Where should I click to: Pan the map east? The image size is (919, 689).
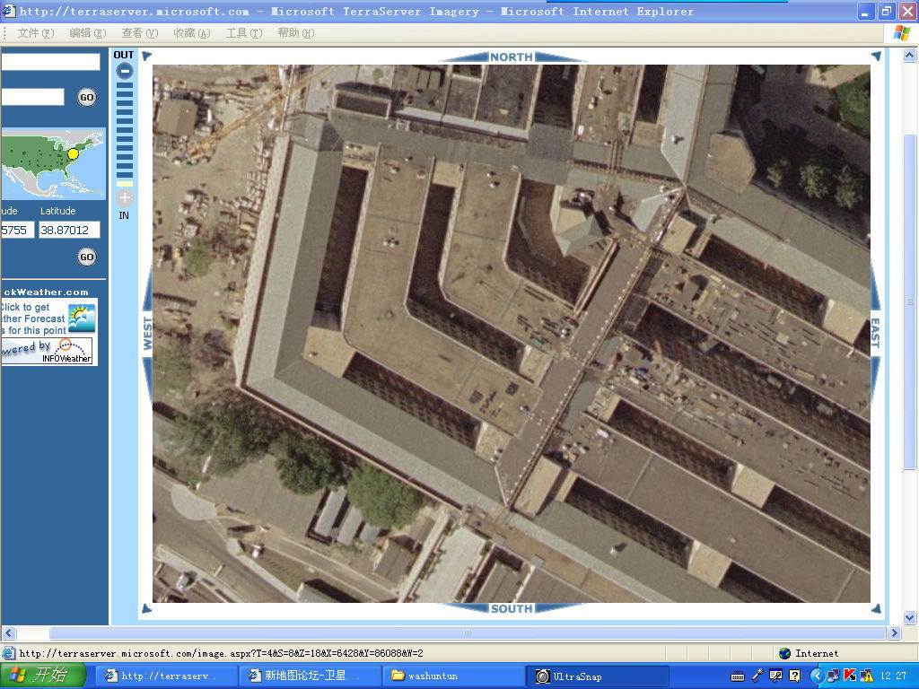pyautogui.click(x=876, y=332)
